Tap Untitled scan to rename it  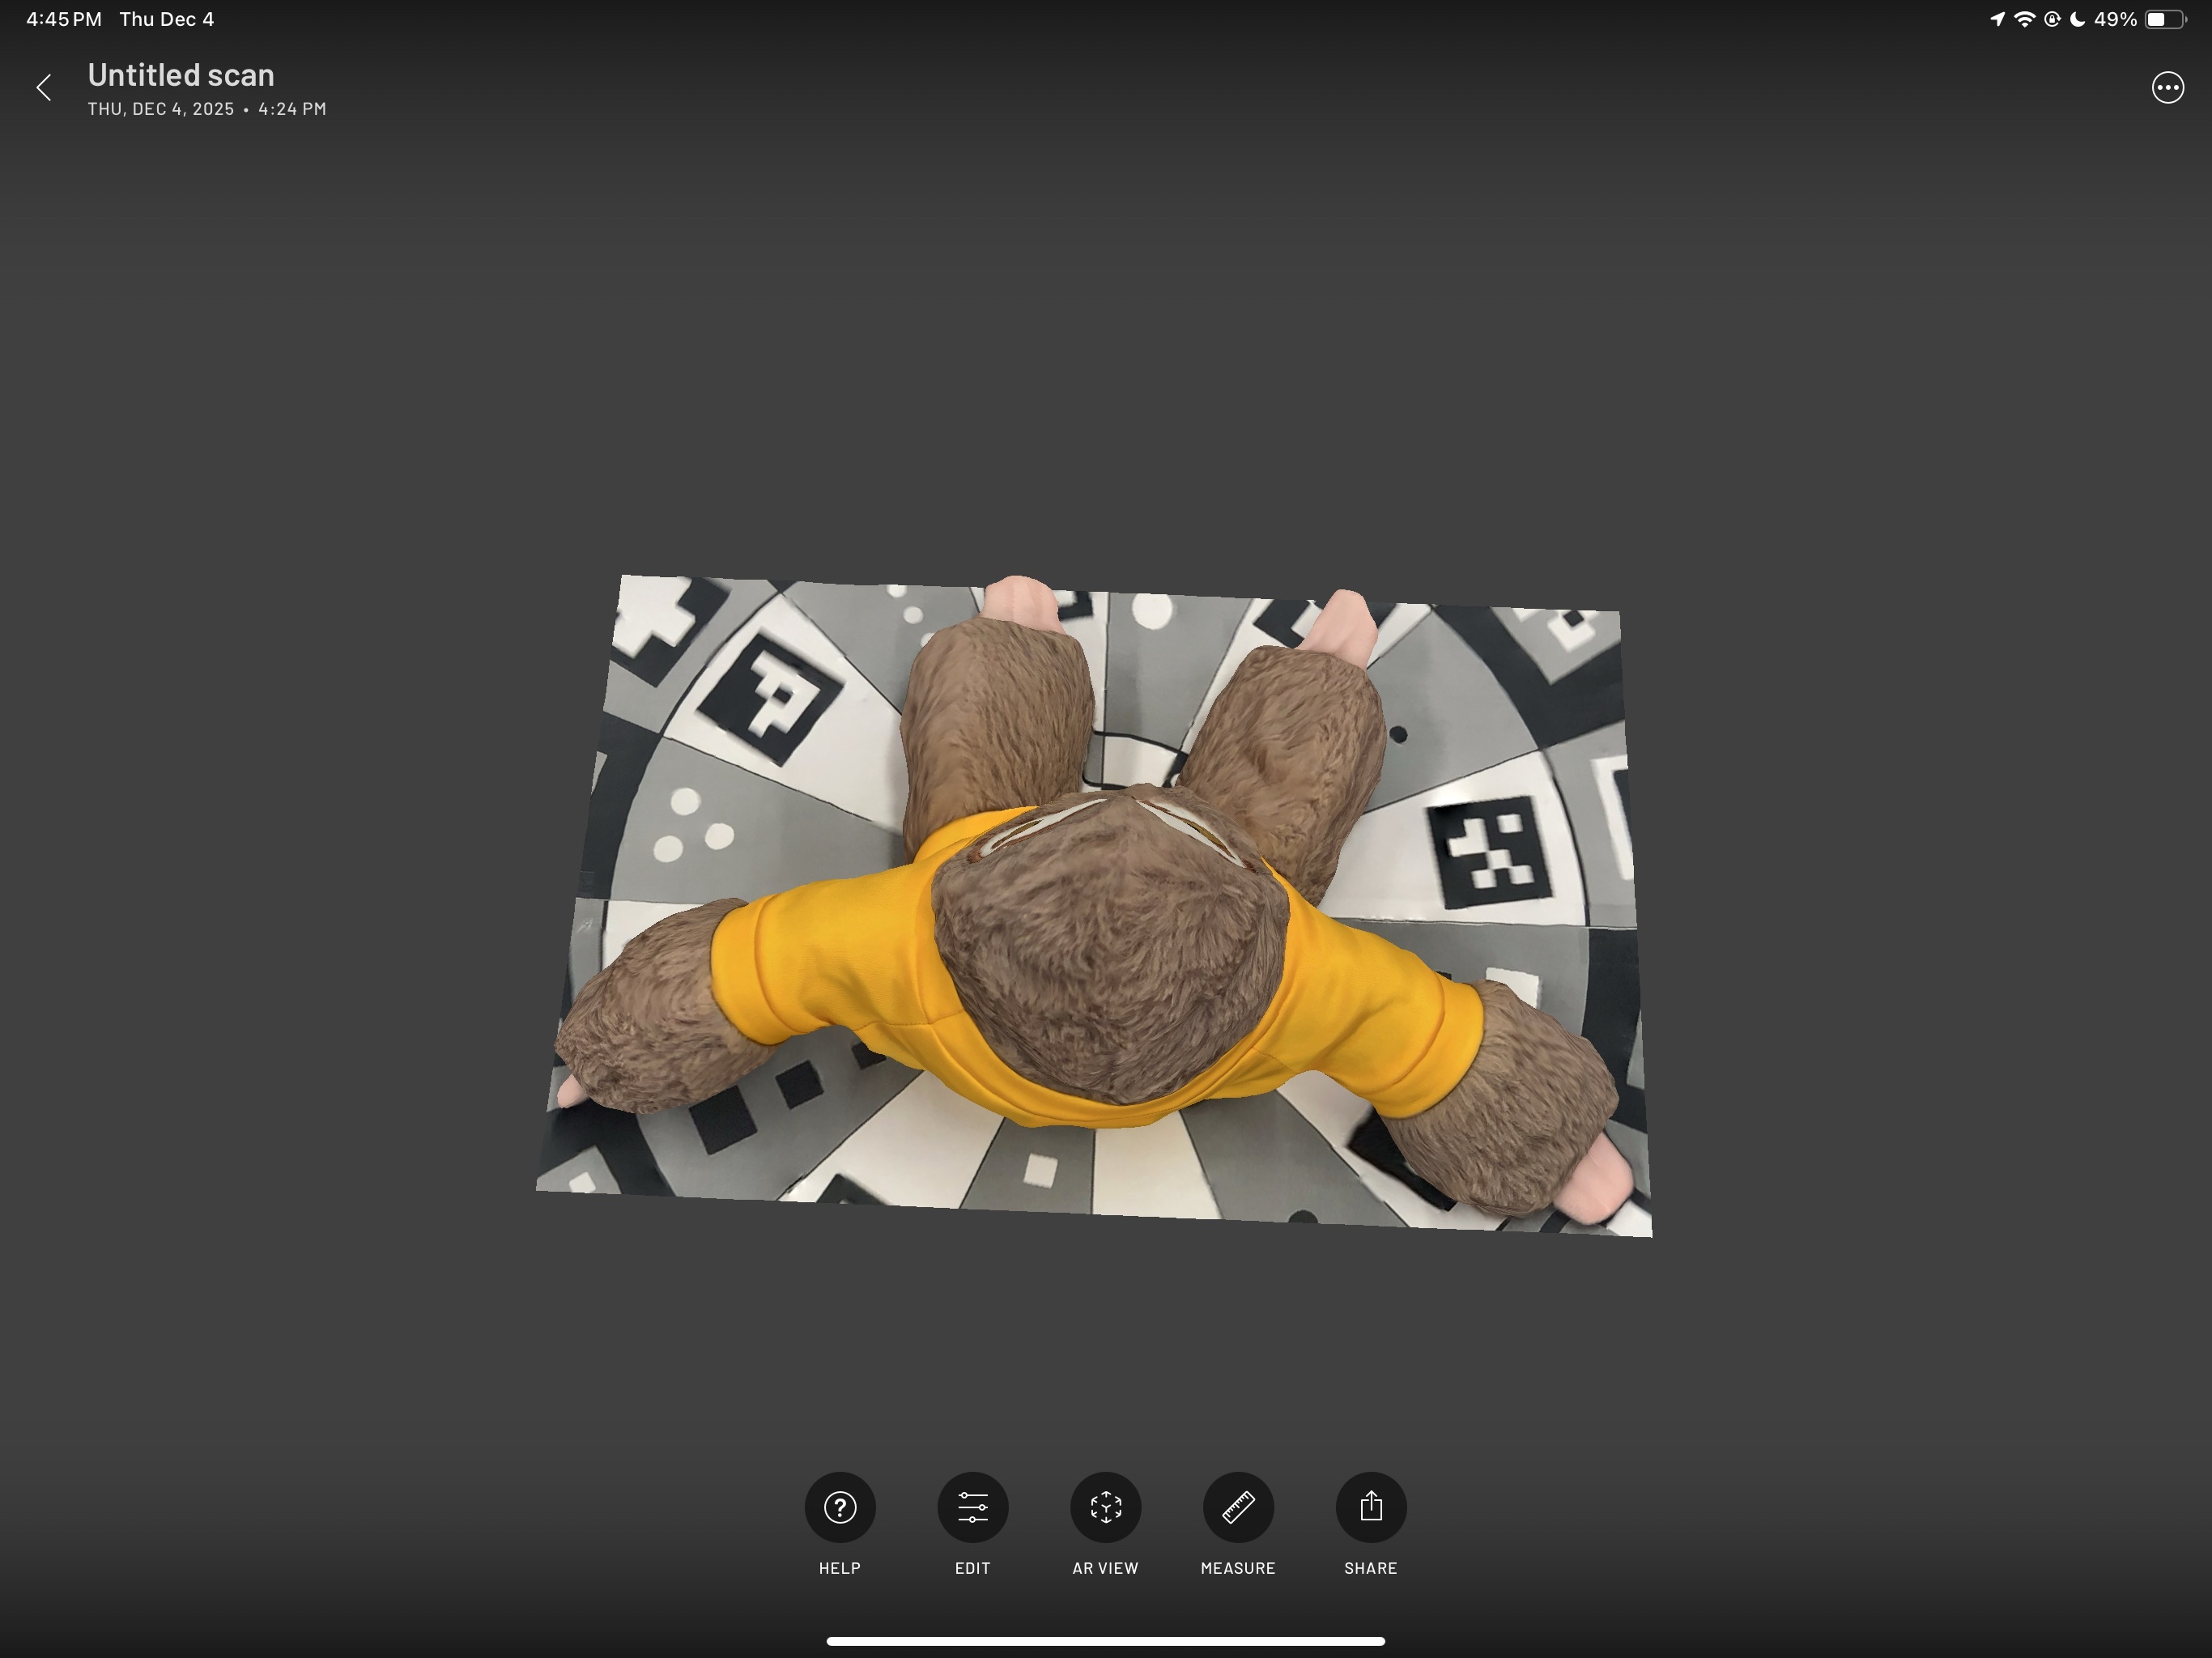pyautogui.click(x=181, y=74)
